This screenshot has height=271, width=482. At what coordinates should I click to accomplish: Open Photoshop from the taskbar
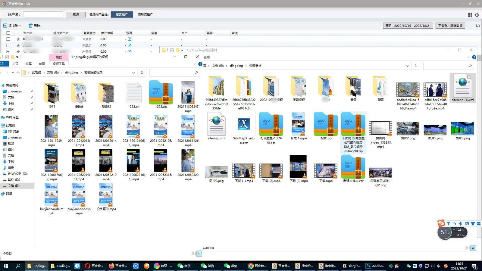click(x=375, y=266)
